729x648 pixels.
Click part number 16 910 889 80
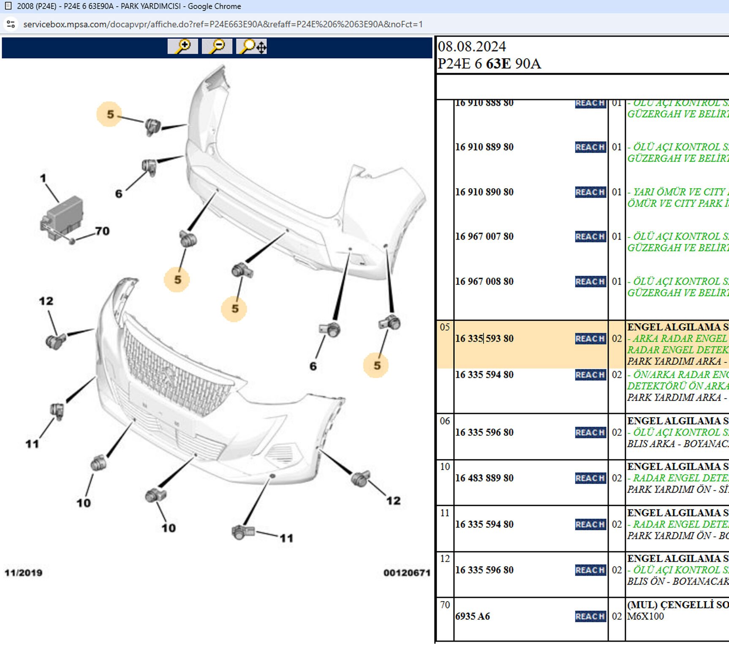coord(484,147)
